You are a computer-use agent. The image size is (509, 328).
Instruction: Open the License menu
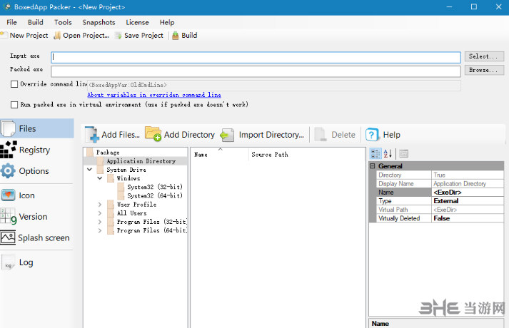137,22
